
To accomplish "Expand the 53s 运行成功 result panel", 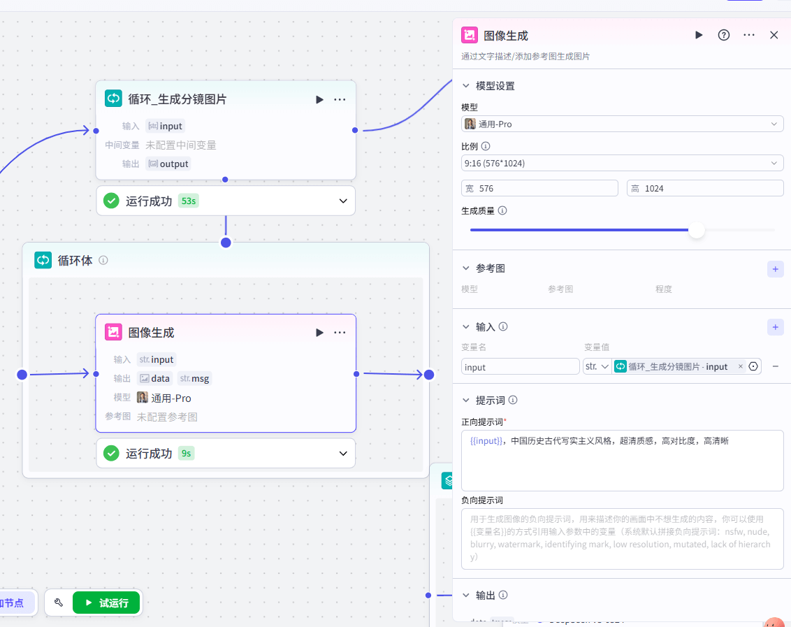I will tap(342, 201).
